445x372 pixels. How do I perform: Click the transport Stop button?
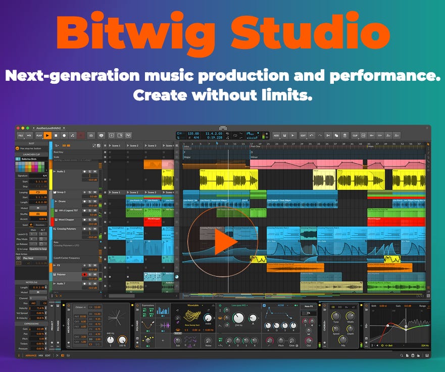[56, 136]
